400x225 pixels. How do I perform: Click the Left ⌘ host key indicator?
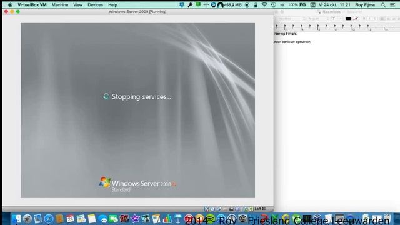pos(260,209)
